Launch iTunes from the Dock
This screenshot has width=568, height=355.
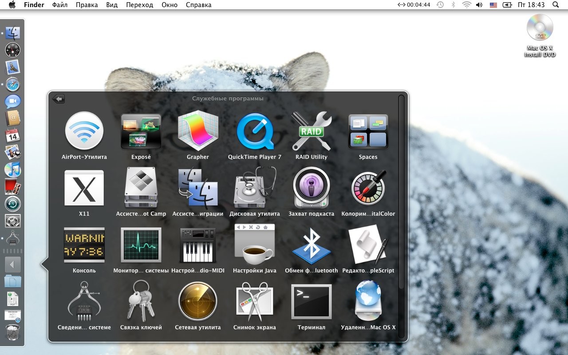[x=13, y=170]
